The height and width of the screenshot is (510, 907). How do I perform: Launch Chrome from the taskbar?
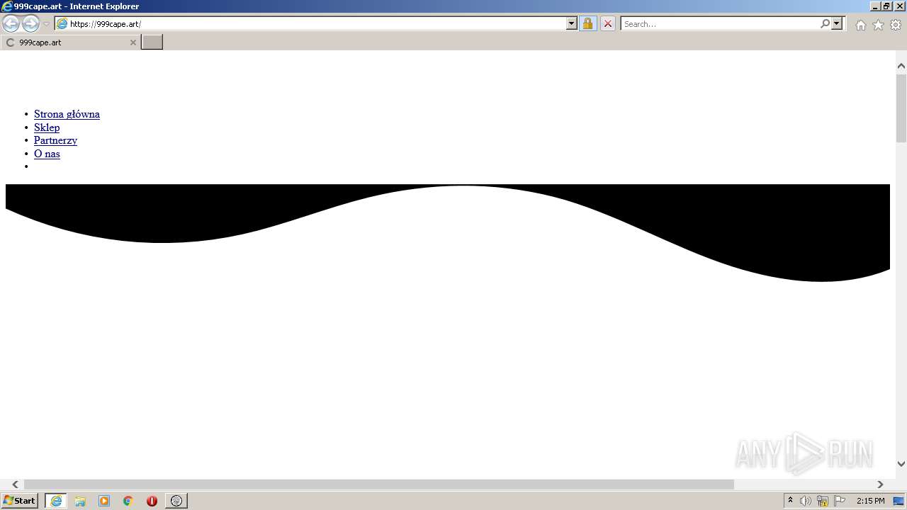point(128,501)
